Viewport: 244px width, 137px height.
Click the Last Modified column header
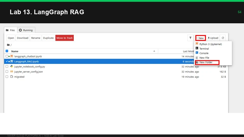tap(188, 51)
